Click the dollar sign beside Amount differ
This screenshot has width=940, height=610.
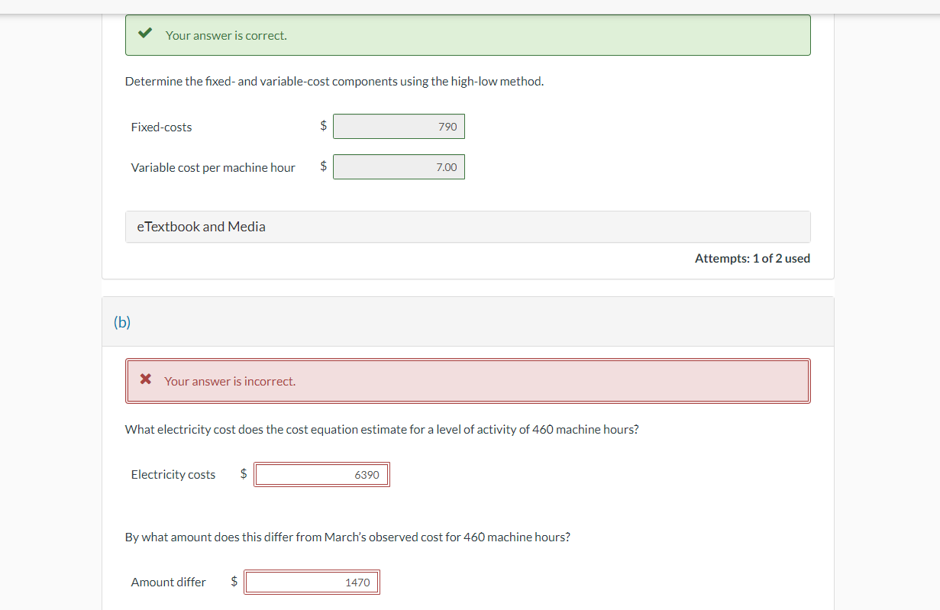coord(234,581)
